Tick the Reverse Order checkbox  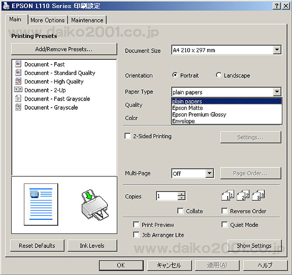click(224, 211)
